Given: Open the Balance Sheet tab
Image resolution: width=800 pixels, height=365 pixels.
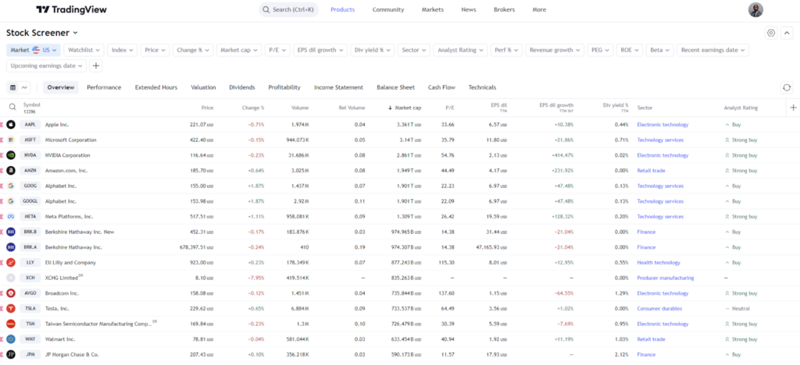Looking at the screenshot, I should (x=395, y=87).
